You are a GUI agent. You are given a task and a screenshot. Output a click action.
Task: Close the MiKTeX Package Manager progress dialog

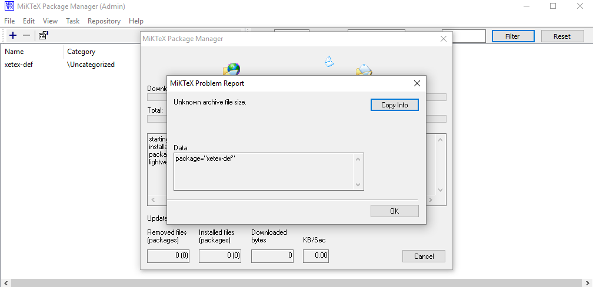pos(444,39)
